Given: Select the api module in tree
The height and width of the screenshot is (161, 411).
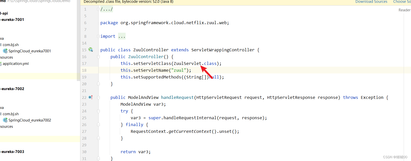Looking at the screenshot, I should tap(4, 13).
